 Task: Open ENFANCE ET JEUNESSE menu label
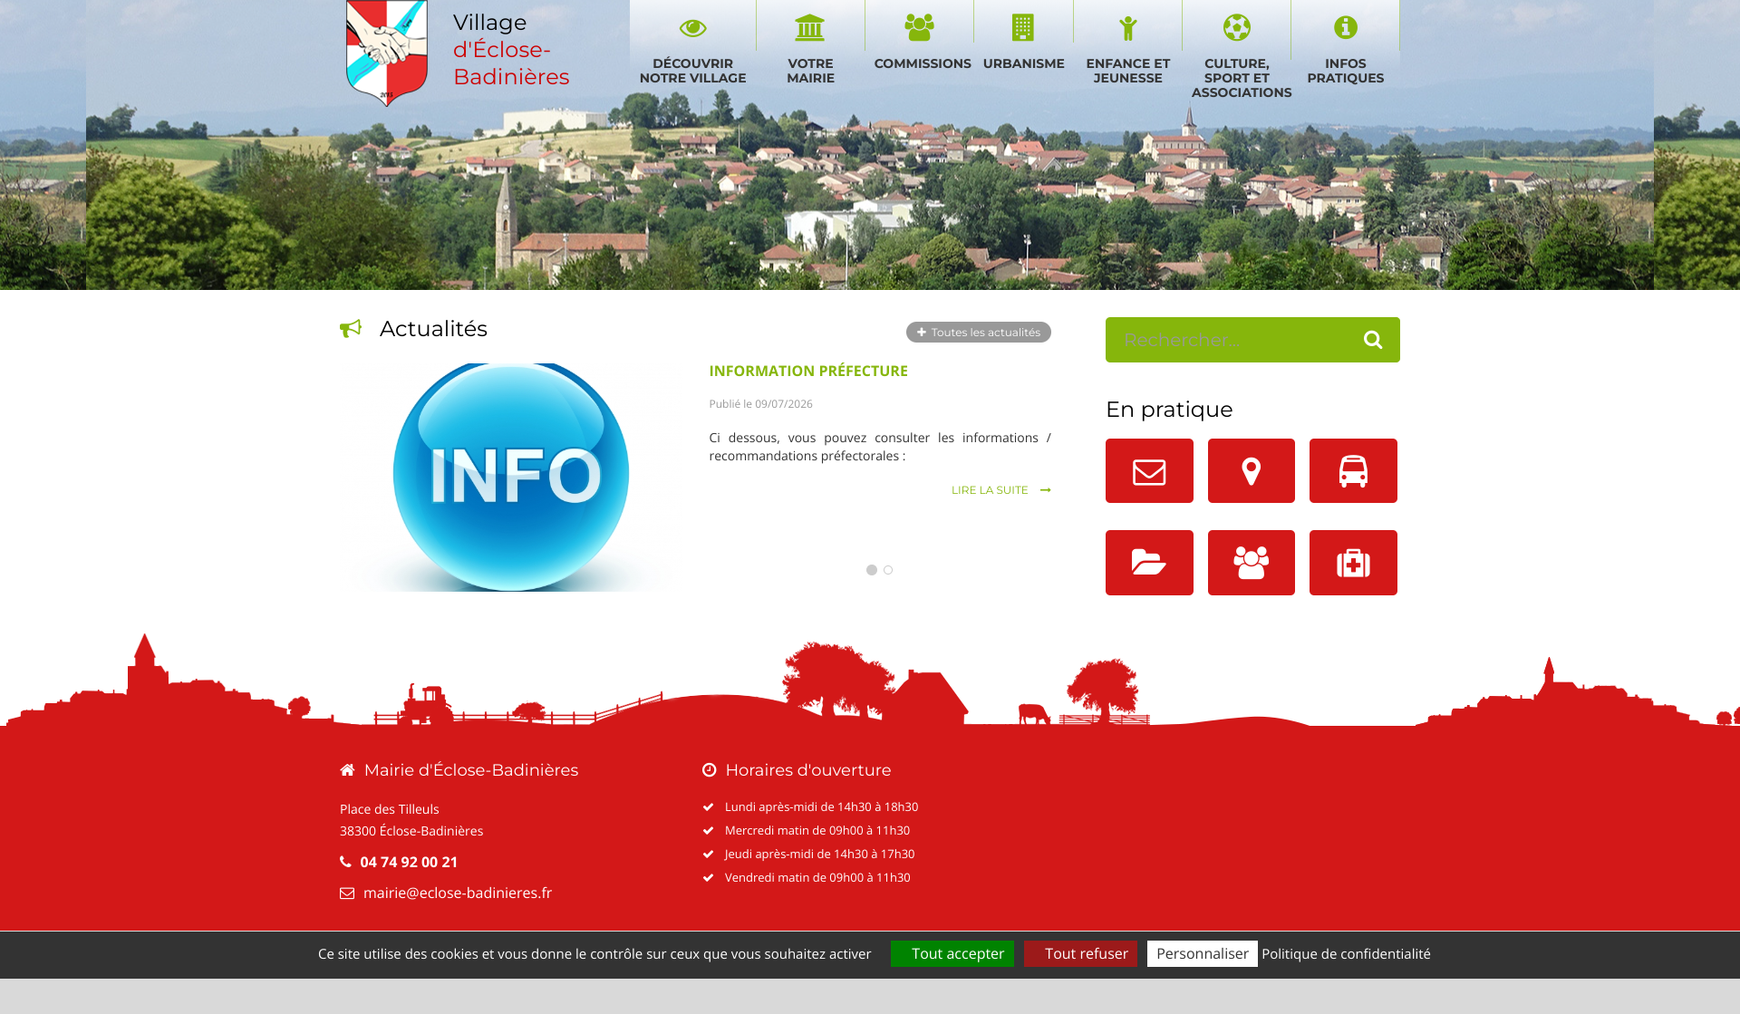(1128, 71)
